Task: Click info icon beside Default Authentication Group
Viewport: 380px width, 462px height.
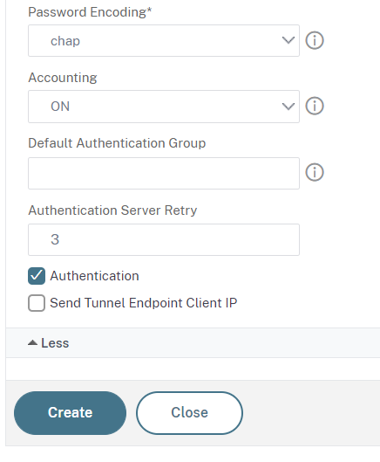Action: (x=315, y=172)
